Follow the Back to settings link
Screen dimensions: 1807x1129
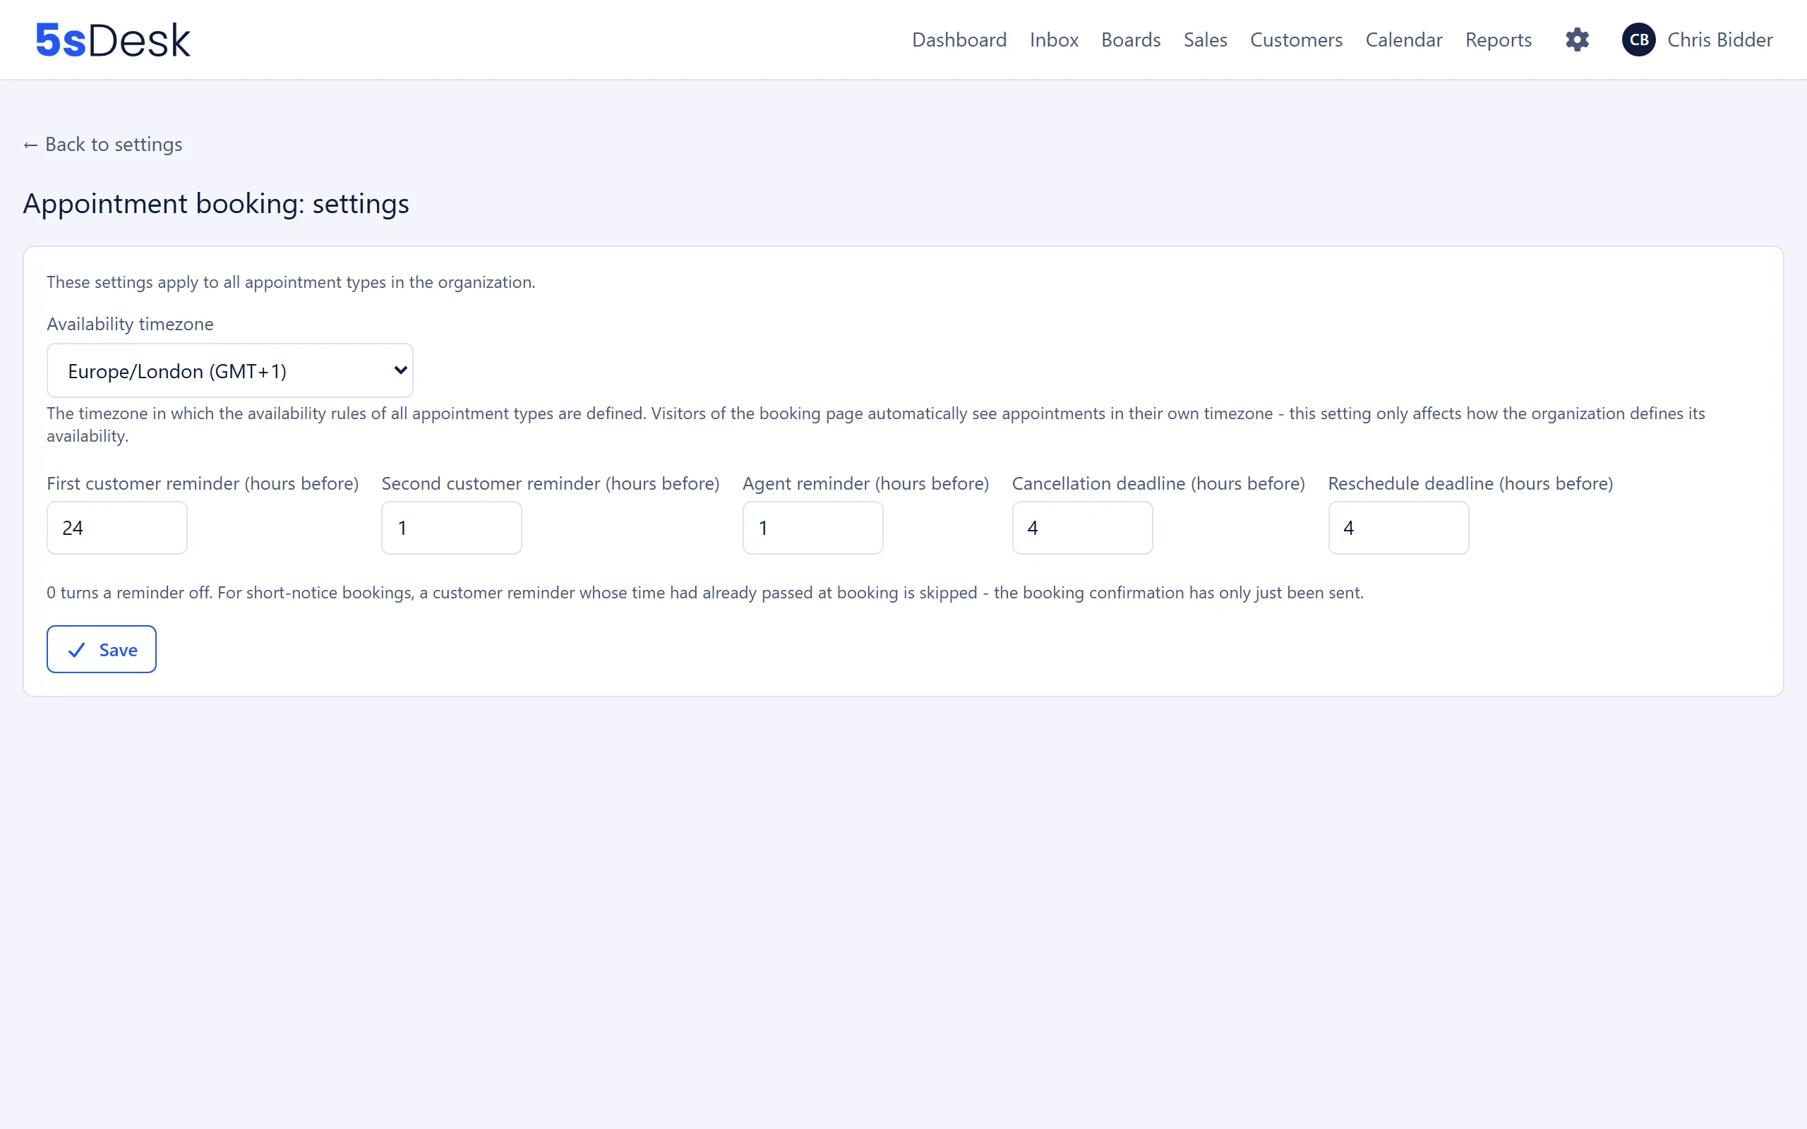pyautogui.click(x=103, y=144)
